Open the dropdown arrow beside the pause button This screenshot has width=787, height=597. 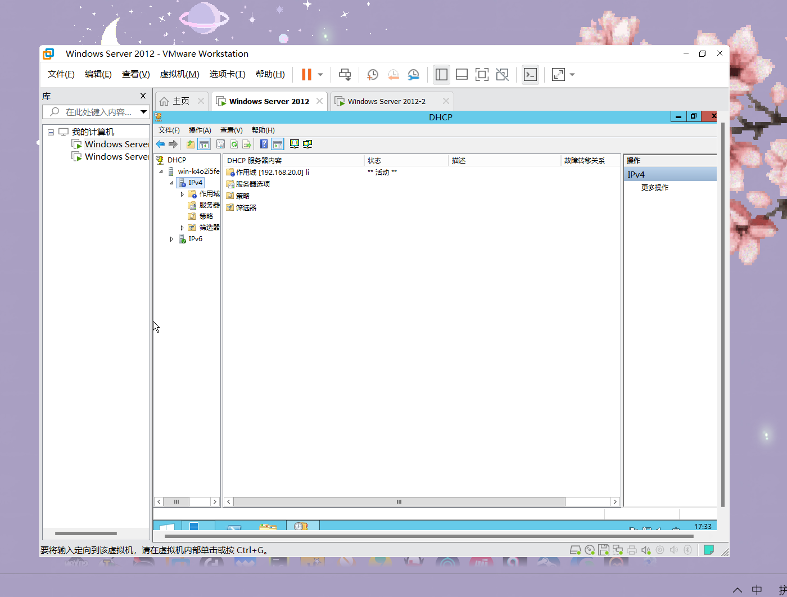(320, 74)
